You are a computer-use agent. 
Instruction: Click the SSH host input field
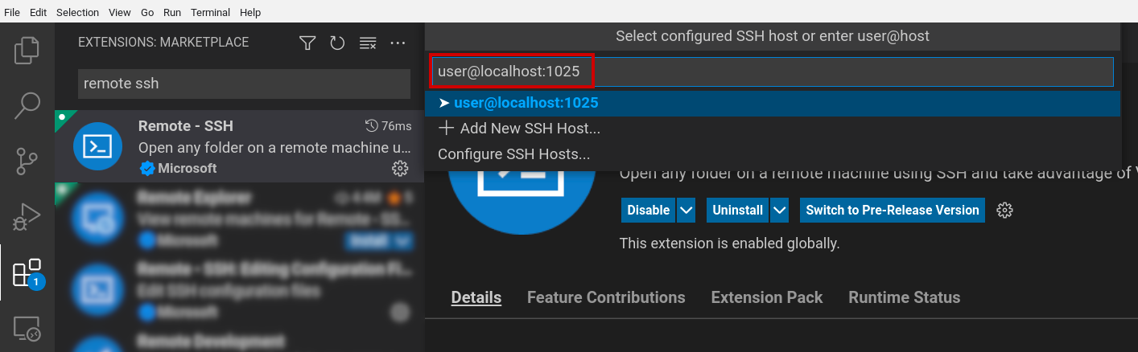click(773, 72)
